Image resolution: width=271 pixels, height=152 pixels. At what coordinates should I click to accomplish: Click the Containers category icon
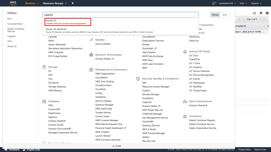pyautogui.click(x=185, y=116)
